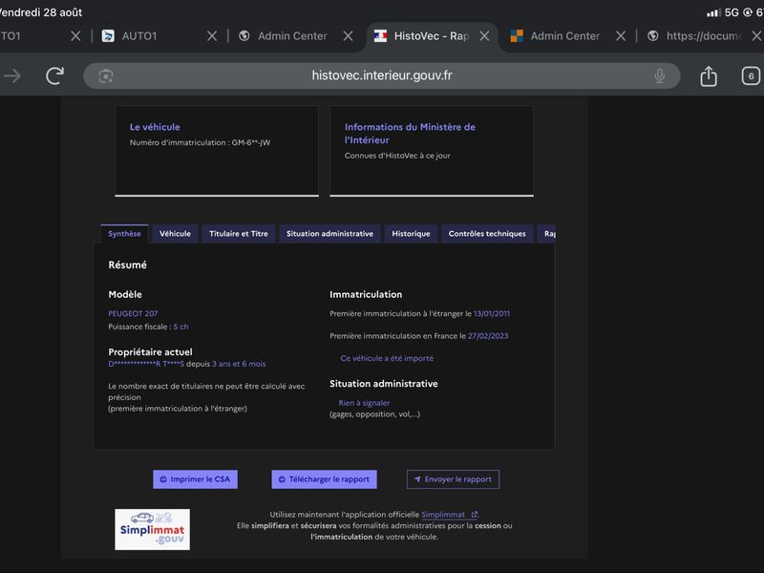Open the Véhicule tab

[x=175, y=233]
